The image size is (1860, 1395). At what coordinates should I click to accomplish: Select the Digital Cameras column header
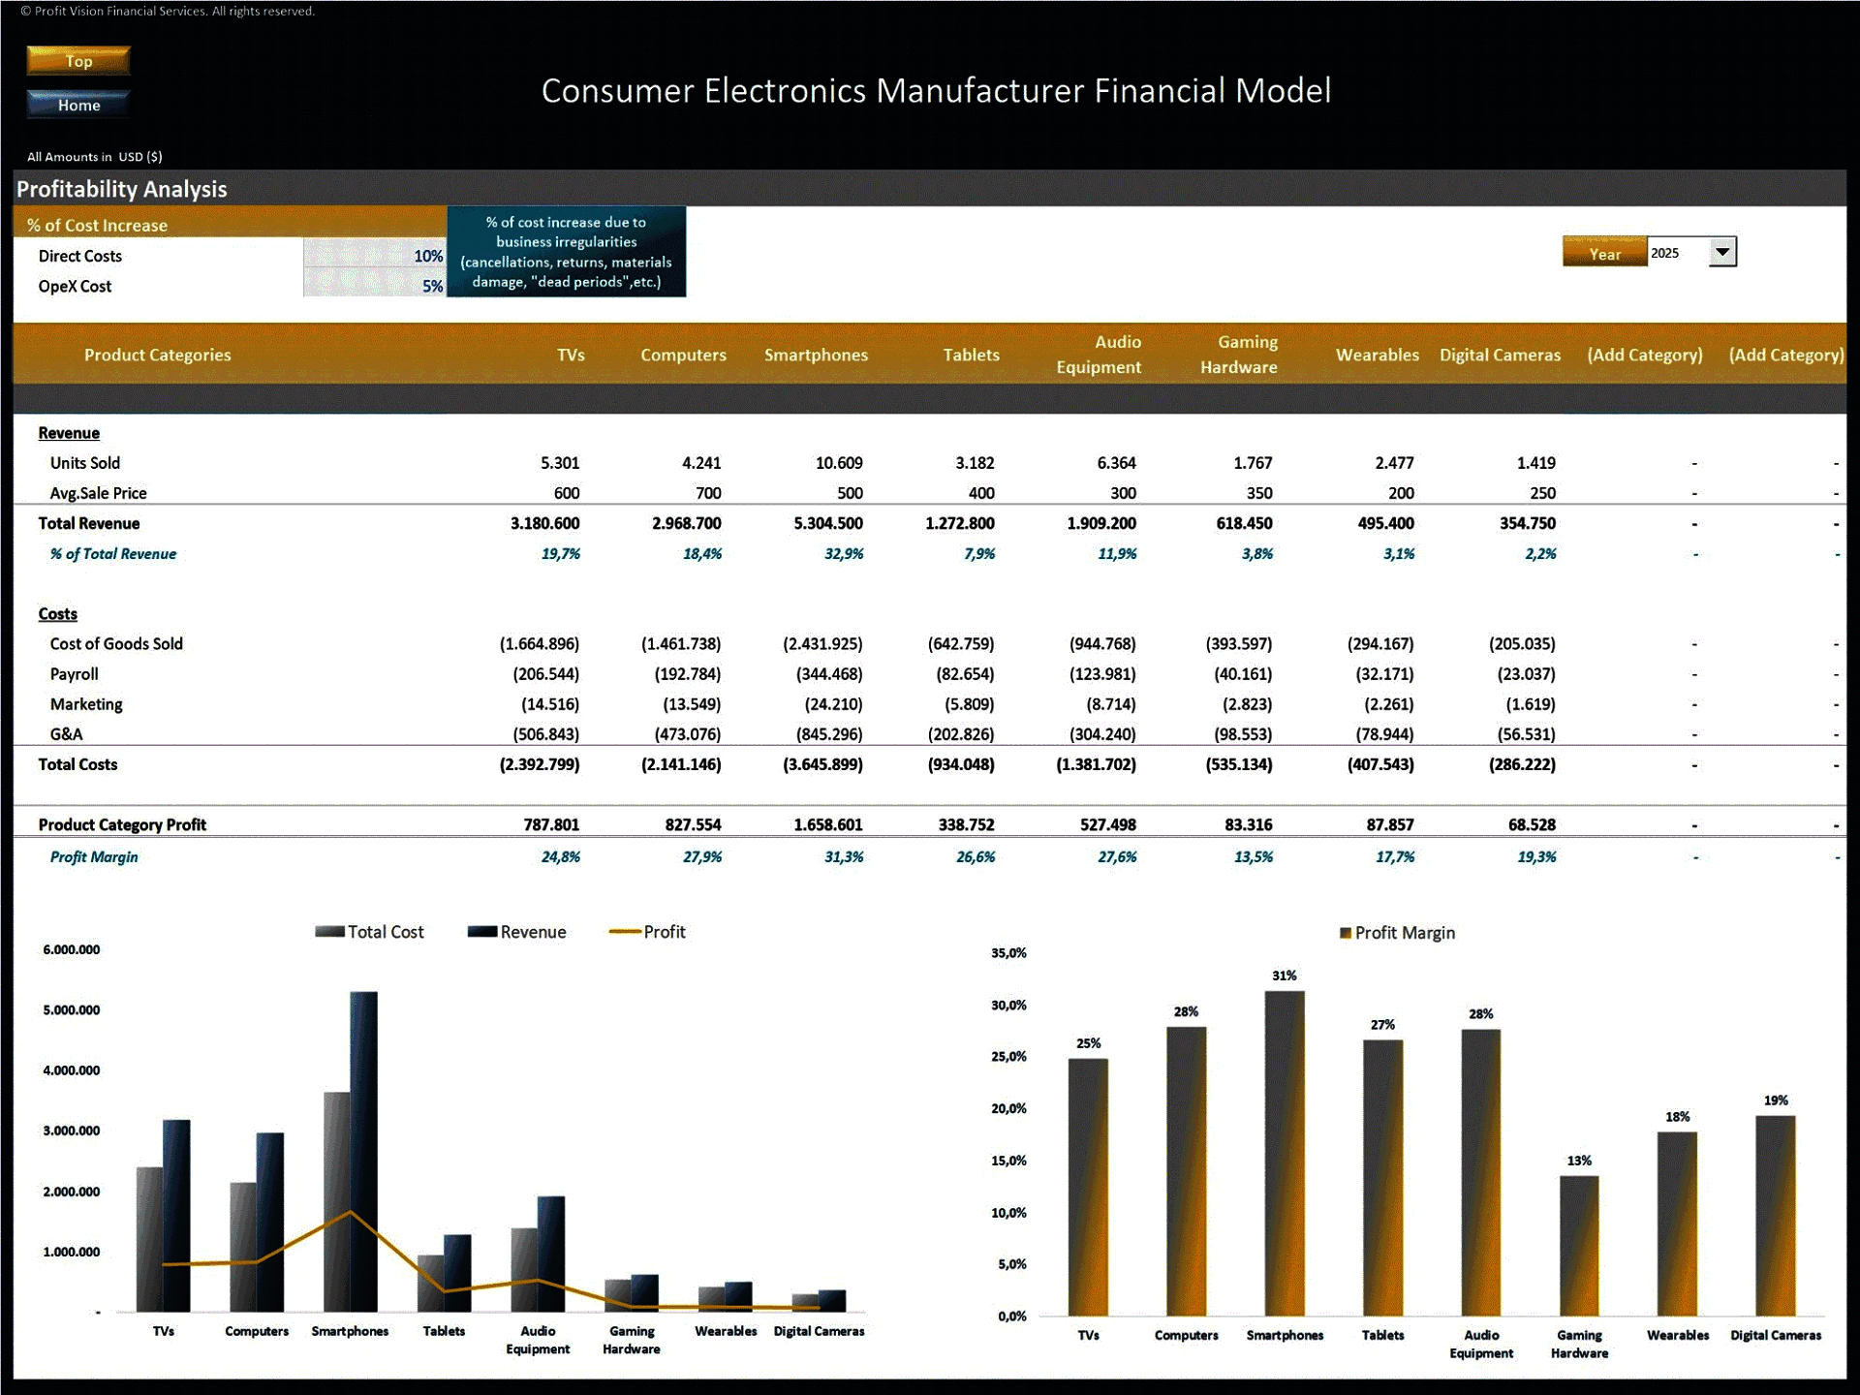tap(1500, 355)
